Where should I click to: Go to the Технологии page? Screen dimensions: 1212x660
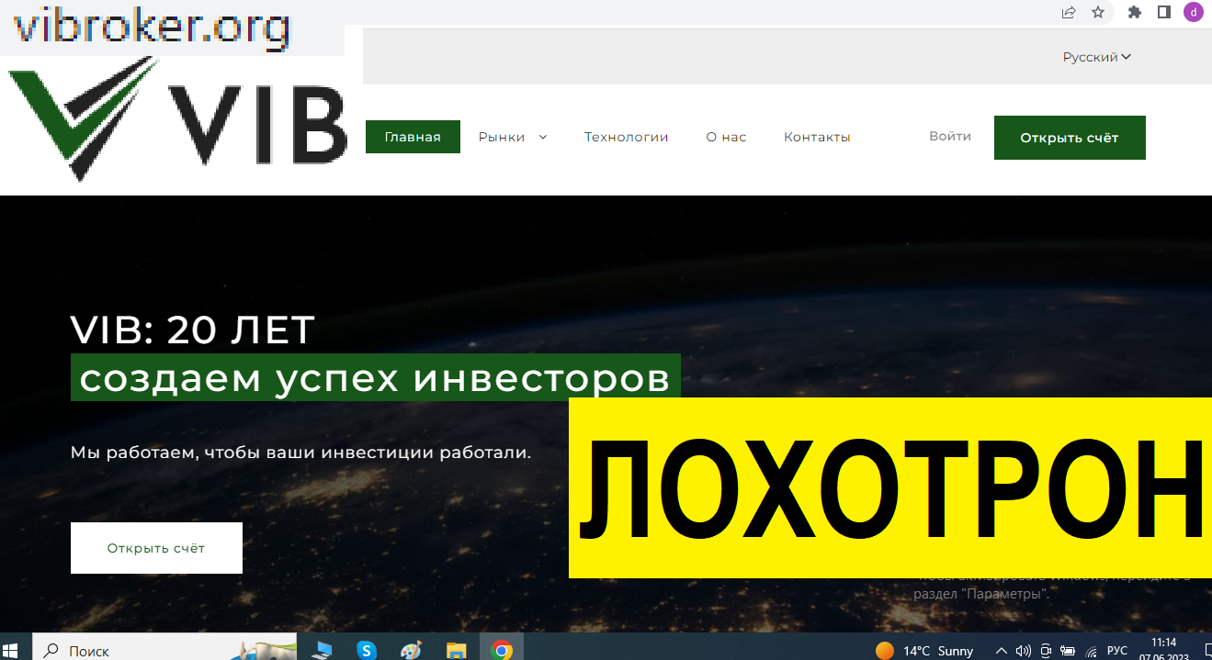[627, 137]
